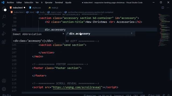Click the section class="send section" line

(62, 45)
